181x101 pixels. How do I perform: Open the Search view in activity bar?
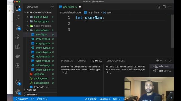[18, 17]
